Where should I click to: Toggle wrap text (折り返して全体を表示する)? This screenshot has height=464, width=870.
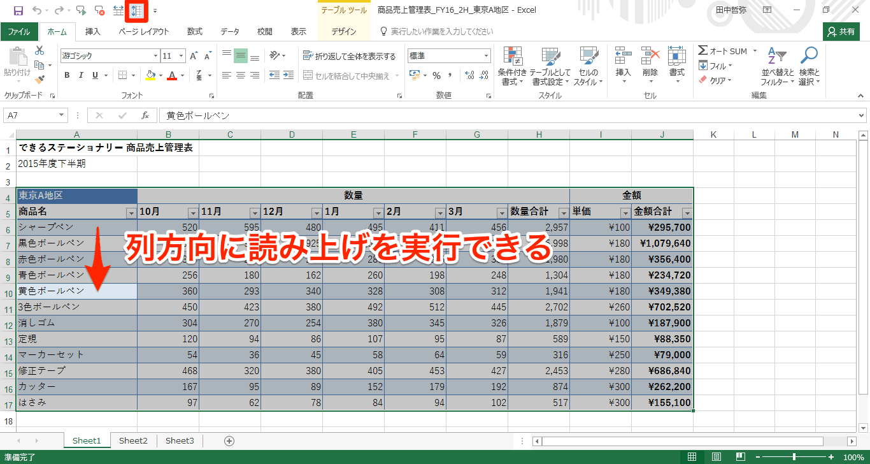tap(349, 56)
